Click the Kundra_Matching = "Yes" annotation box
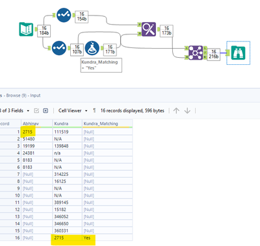Viewport: 260px width, 246px height. click(x=101, y=65)
